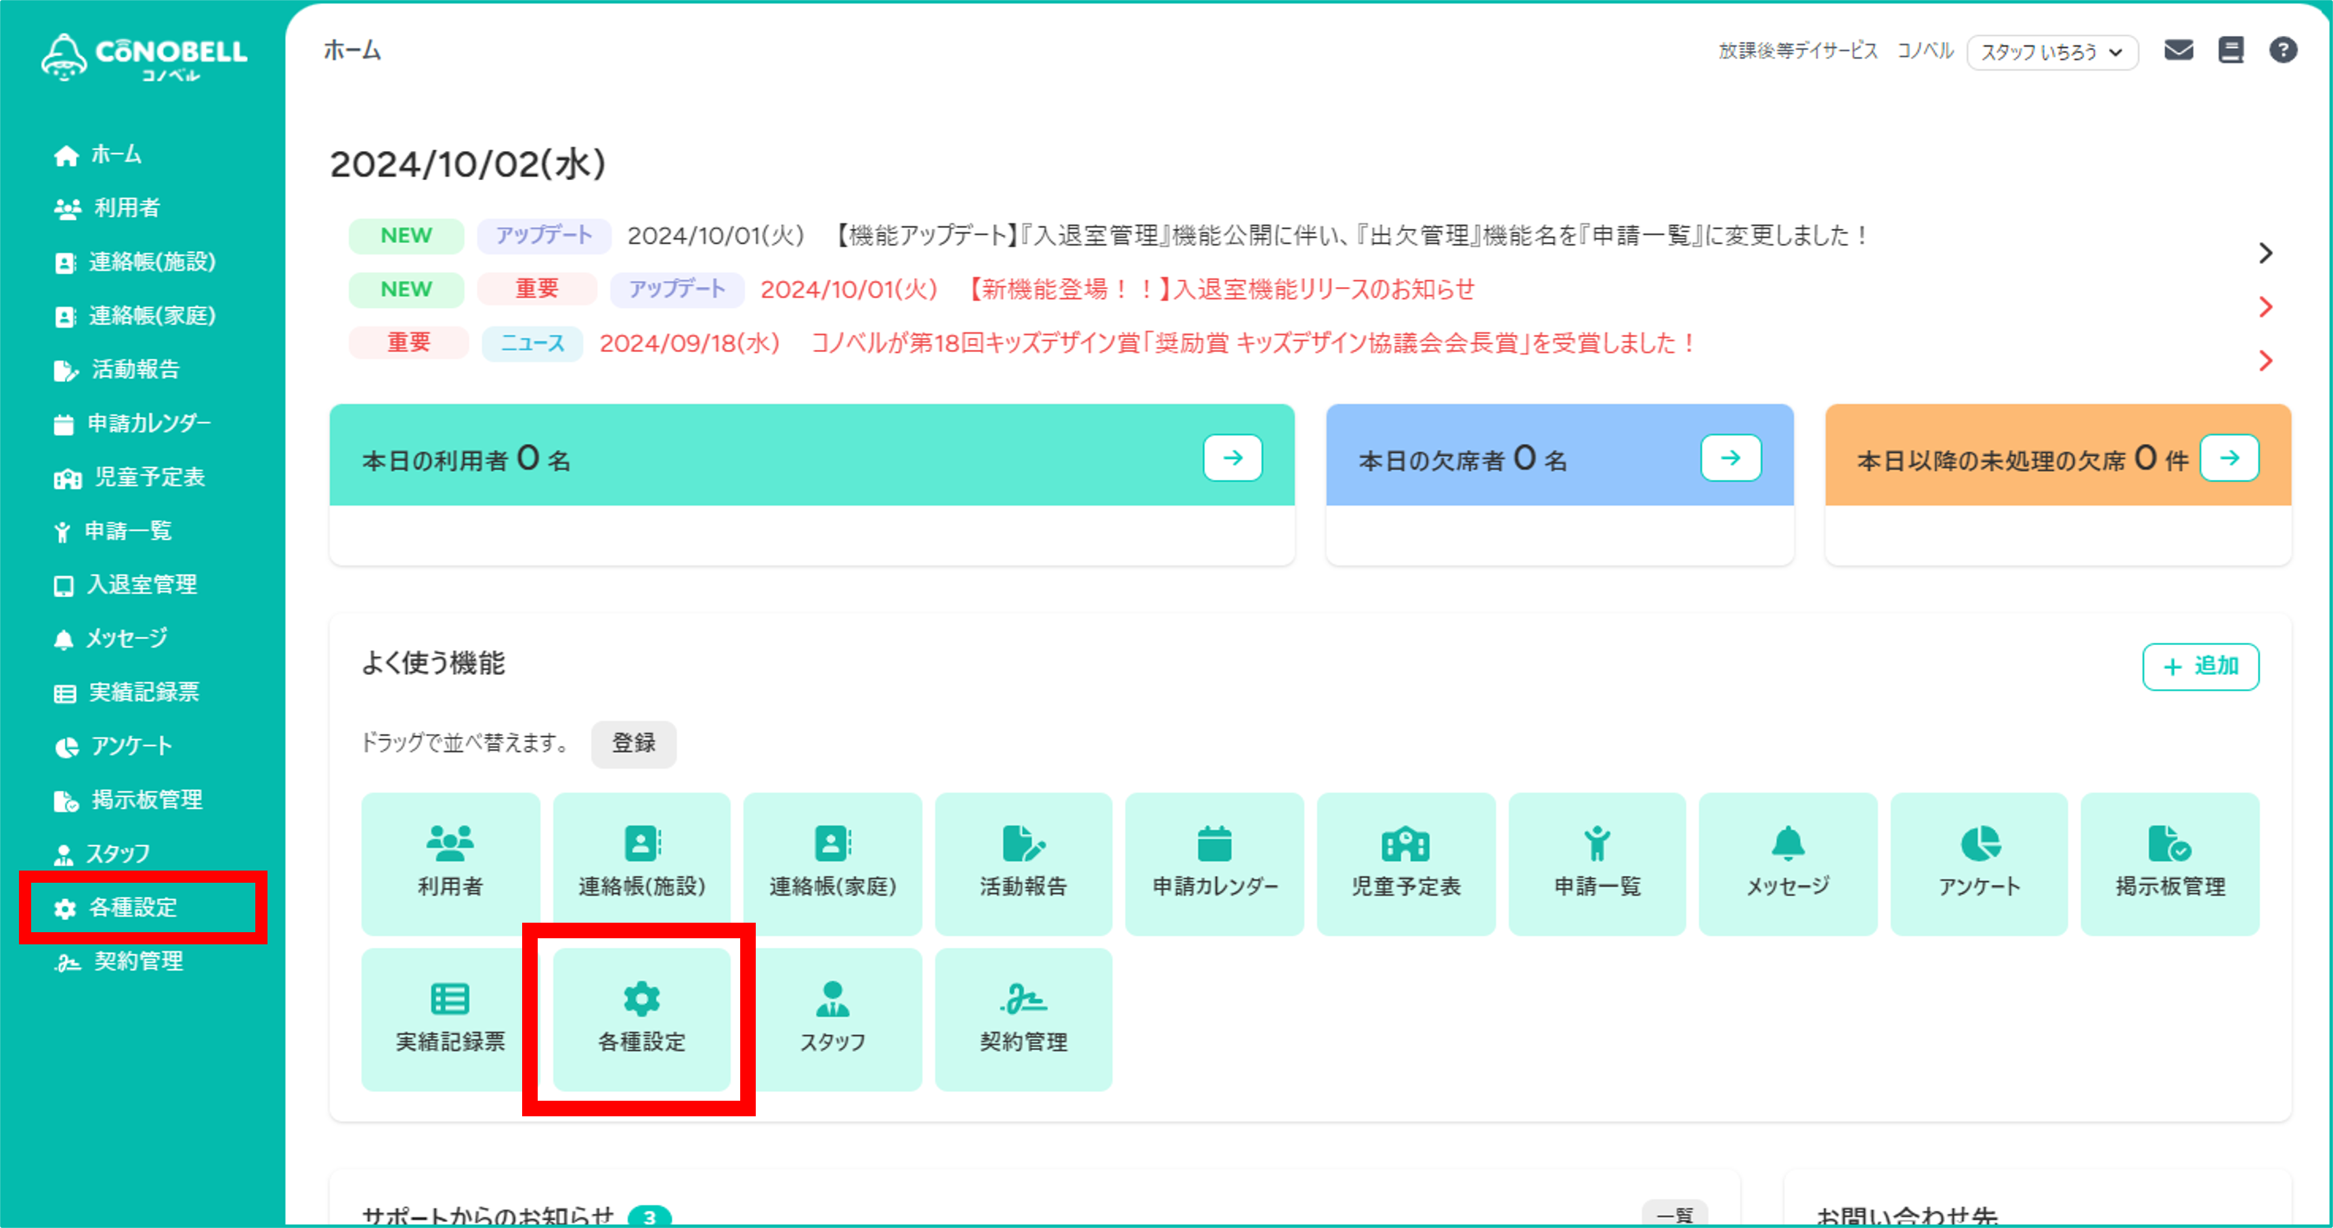Open 申請カレンダー in the sidebar
Viewport: 2333px width, 1228px height.
[x=132, y=424]
